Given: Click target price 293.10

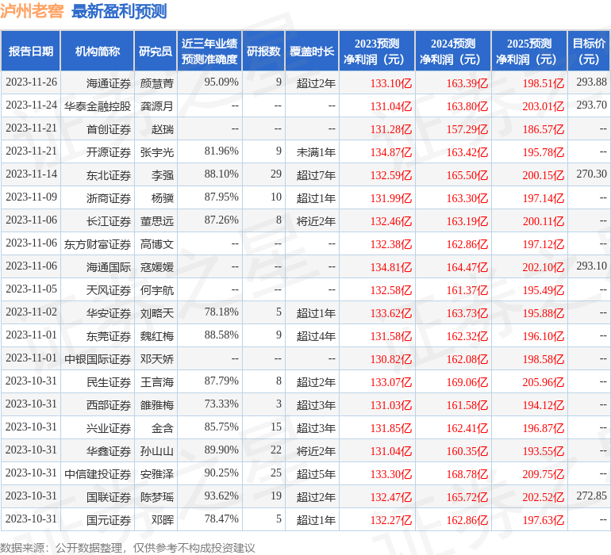Looking at the screenshot, I should tap(591, 266).
